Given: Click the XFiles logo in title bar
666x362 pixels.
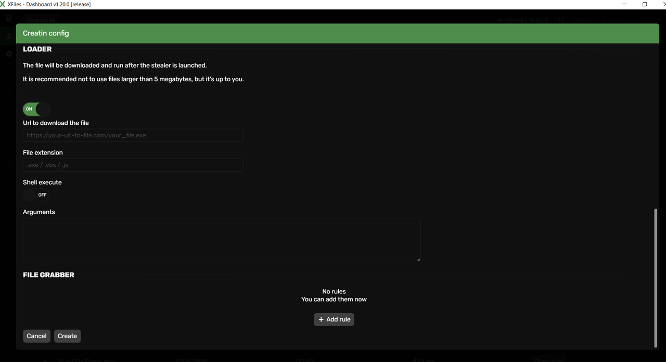Looking at the screenshot, I should pos(3,4).
